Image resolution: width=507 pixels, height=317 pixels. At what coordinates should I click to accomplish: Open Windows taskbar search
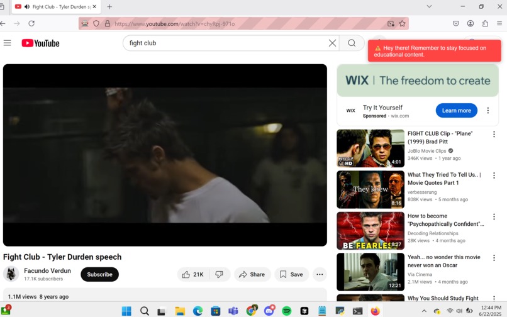(145, 311)
